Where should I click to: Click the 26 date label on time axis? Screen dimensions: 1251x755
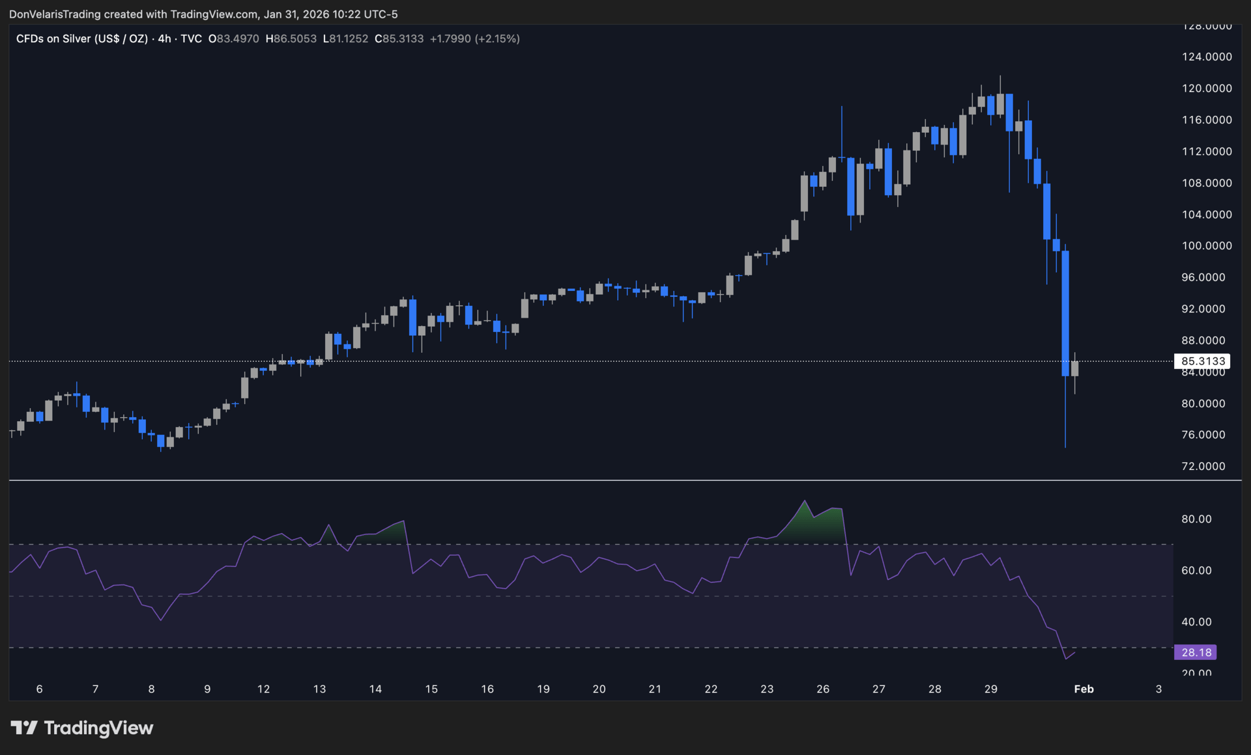pos(822,689)
